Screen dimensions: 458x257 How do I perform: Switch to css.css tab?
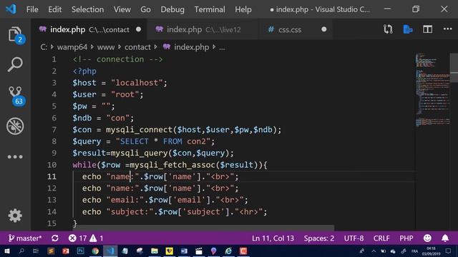296,29
